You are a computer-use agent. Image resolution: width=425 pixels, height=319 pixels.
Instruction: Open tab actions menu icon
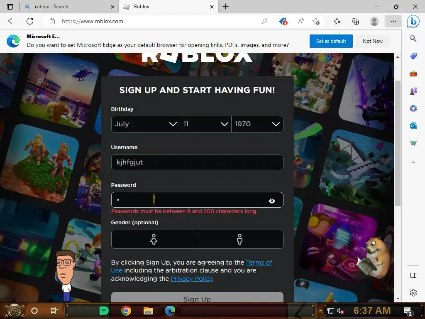pyautogui.click(x=10, y=7)
